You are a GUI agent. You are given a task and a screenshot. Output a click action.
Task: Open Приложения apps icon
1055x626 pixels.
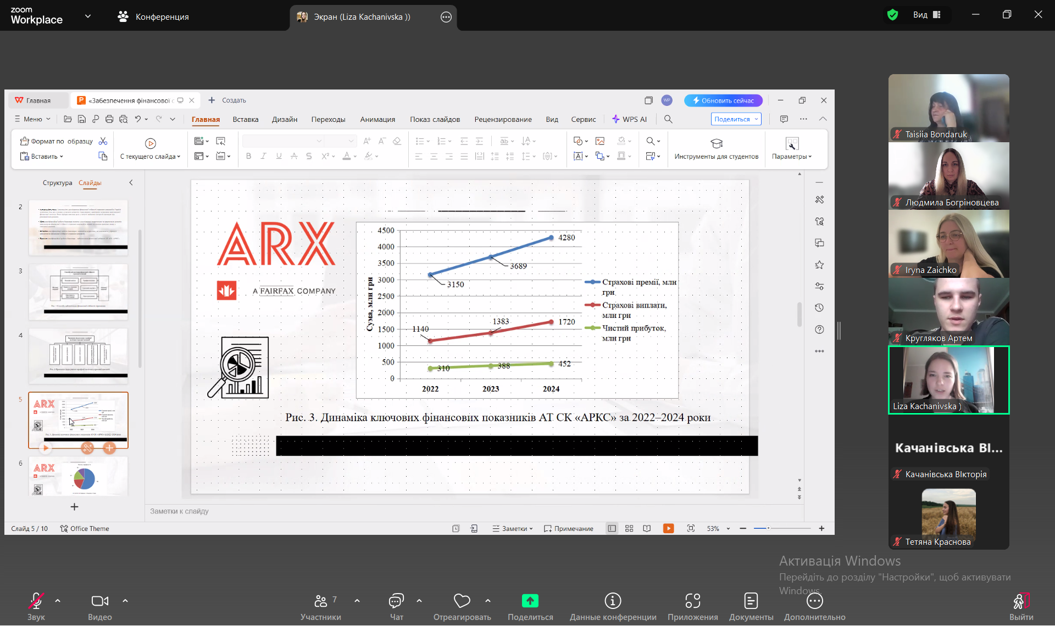tap(692, 601)
